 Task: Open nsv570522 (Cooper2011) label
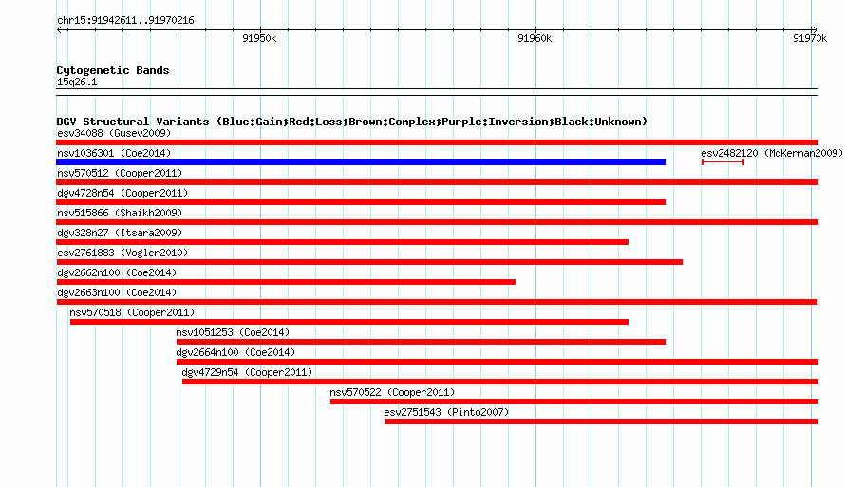pos(392,392)
